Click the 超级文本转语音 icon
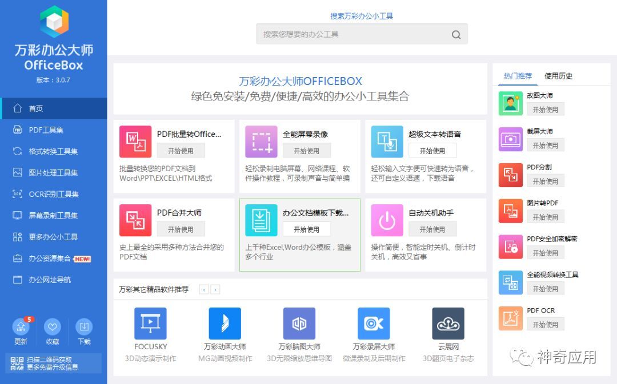Image resolution: width=617 pixels, height=384 pixels. point(387,142)
